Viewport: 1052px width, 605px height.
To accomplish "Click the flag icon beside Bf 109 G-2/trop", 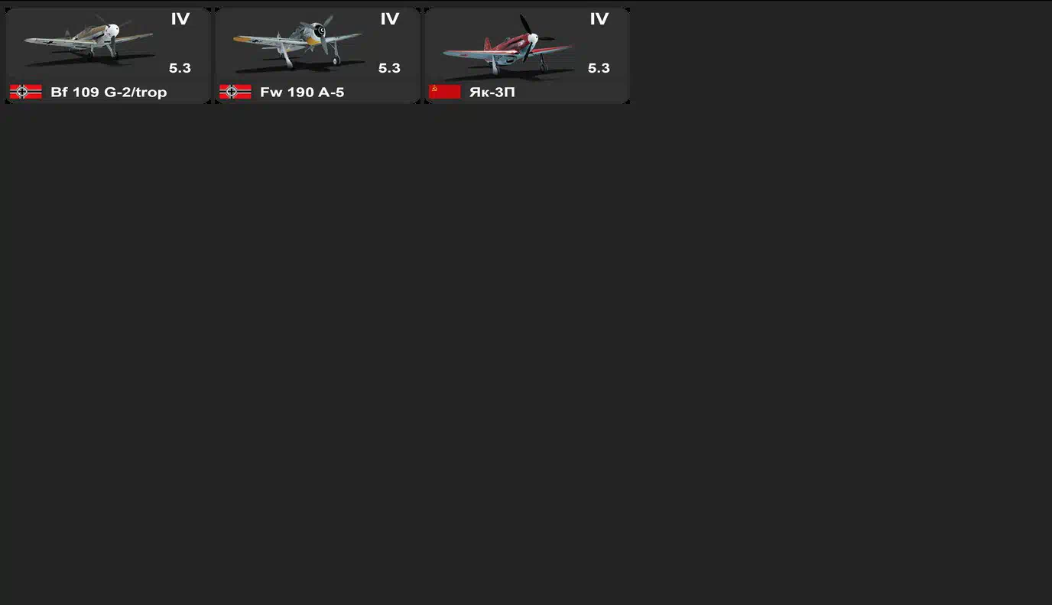I will [x=25, y=92].
